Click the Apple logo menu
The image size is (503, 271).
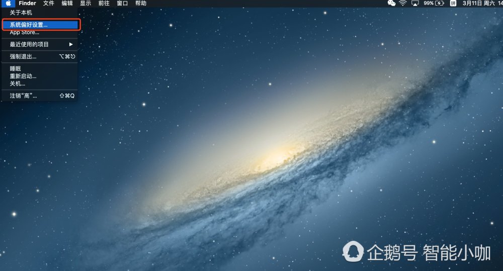[9, 3]
